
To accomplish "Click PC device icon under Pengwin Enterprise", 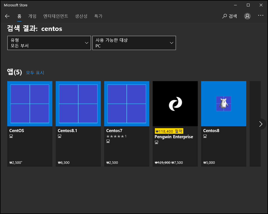I will point(156,142).
